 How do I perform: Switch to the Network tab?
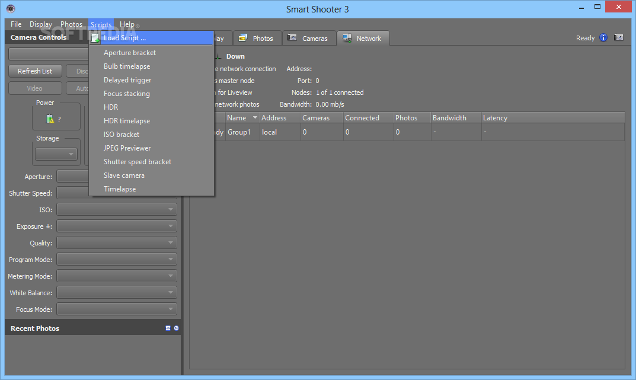pos(363,38)
